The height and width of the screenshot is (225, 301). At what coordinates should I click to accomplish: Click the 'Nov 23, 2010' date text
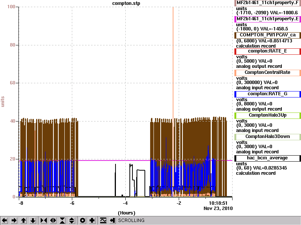coord(218,208)
